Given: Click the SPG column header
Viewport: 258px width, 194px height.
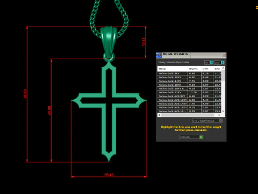Looking at the screenshot, I should 217,69.
